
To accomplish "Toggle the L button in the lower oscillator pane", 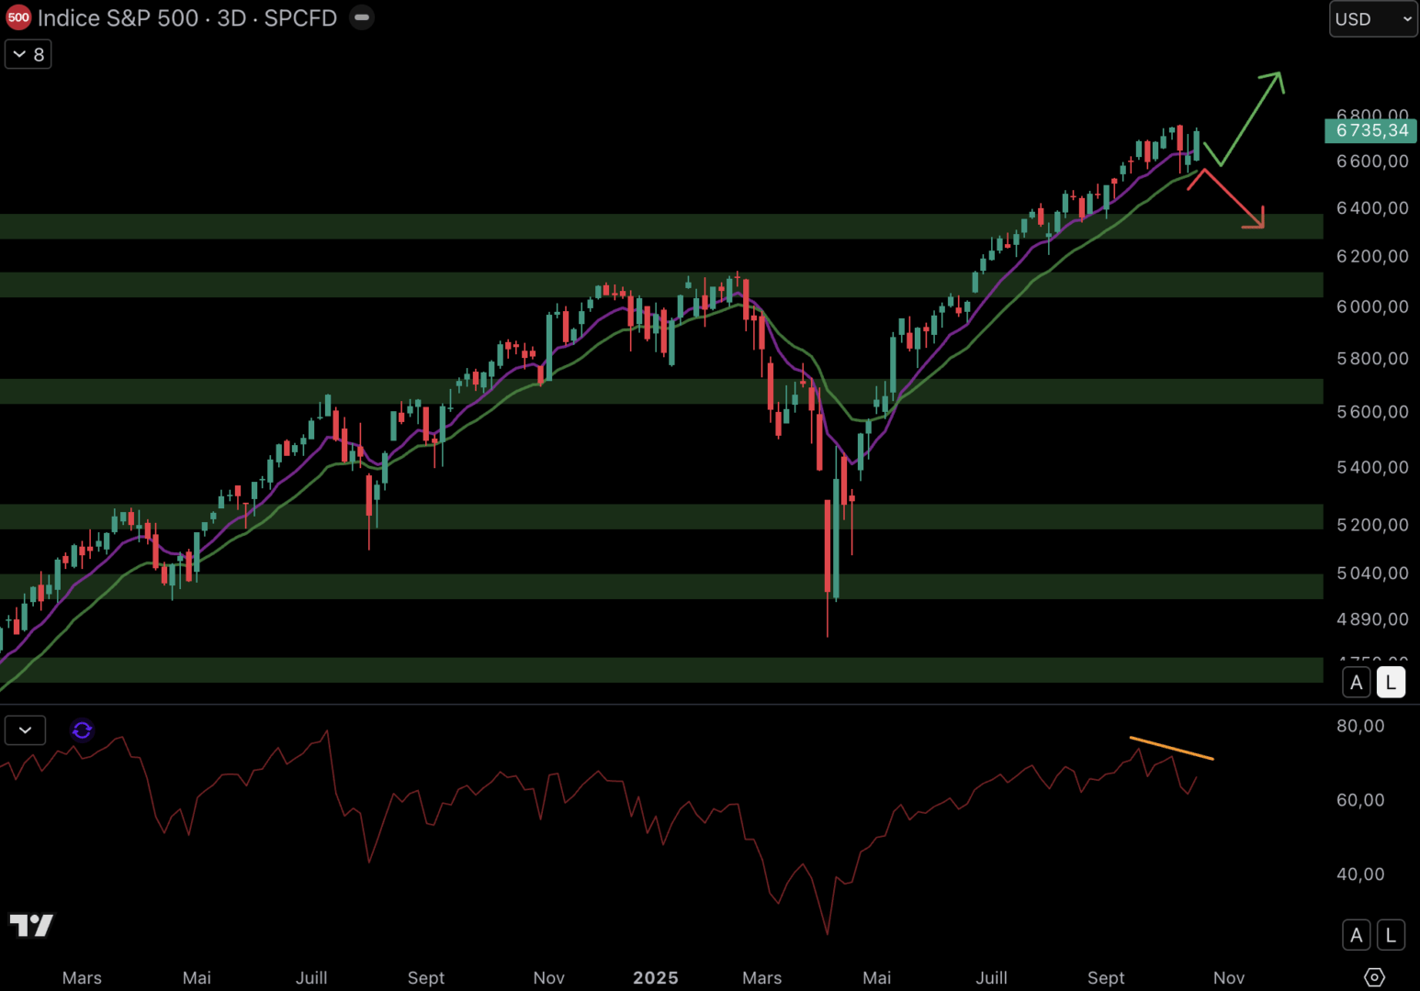I will pos(1391,935).
